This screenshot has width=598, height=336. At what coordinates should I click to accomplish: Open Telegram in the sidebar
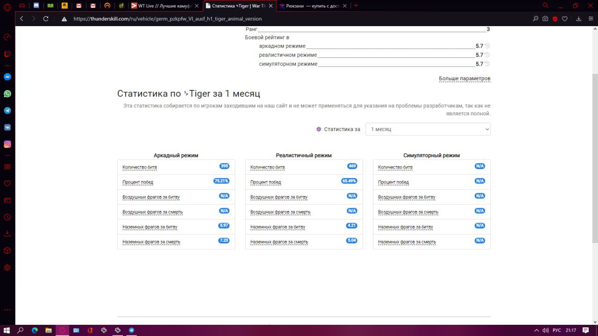[7, 111]
